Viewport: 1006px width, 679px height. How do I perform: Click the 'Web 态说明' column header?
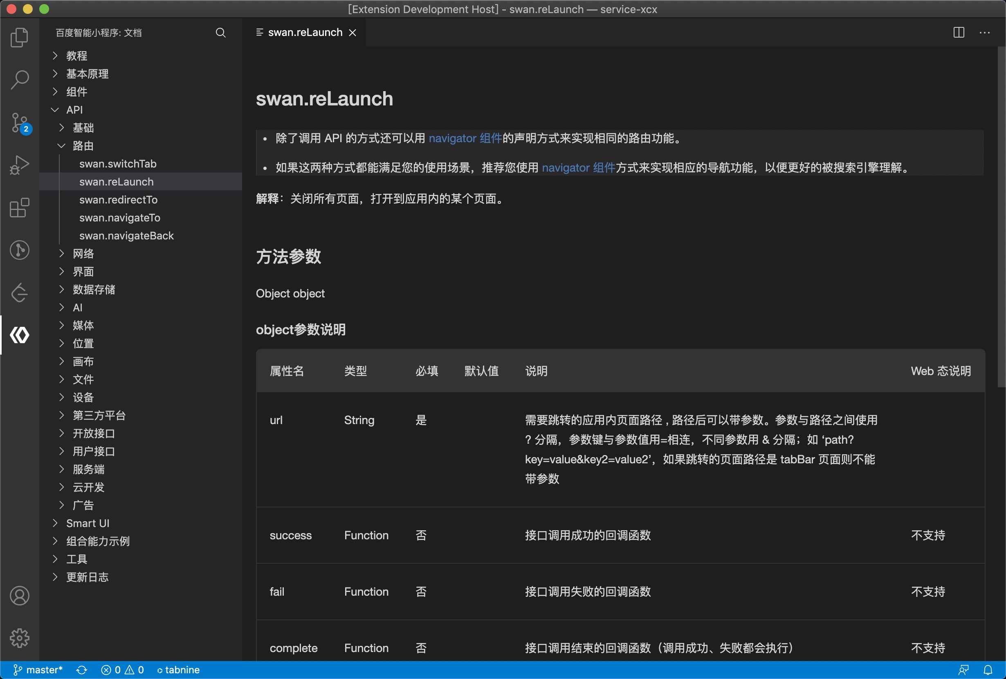click(941, 371)
